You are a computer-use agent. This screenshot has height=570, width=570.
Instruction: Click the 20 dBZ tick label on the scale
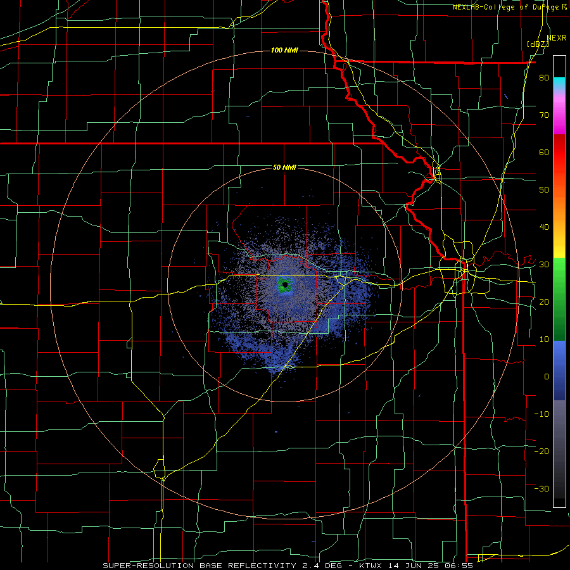pyautogui.click(x=544, y=302)
